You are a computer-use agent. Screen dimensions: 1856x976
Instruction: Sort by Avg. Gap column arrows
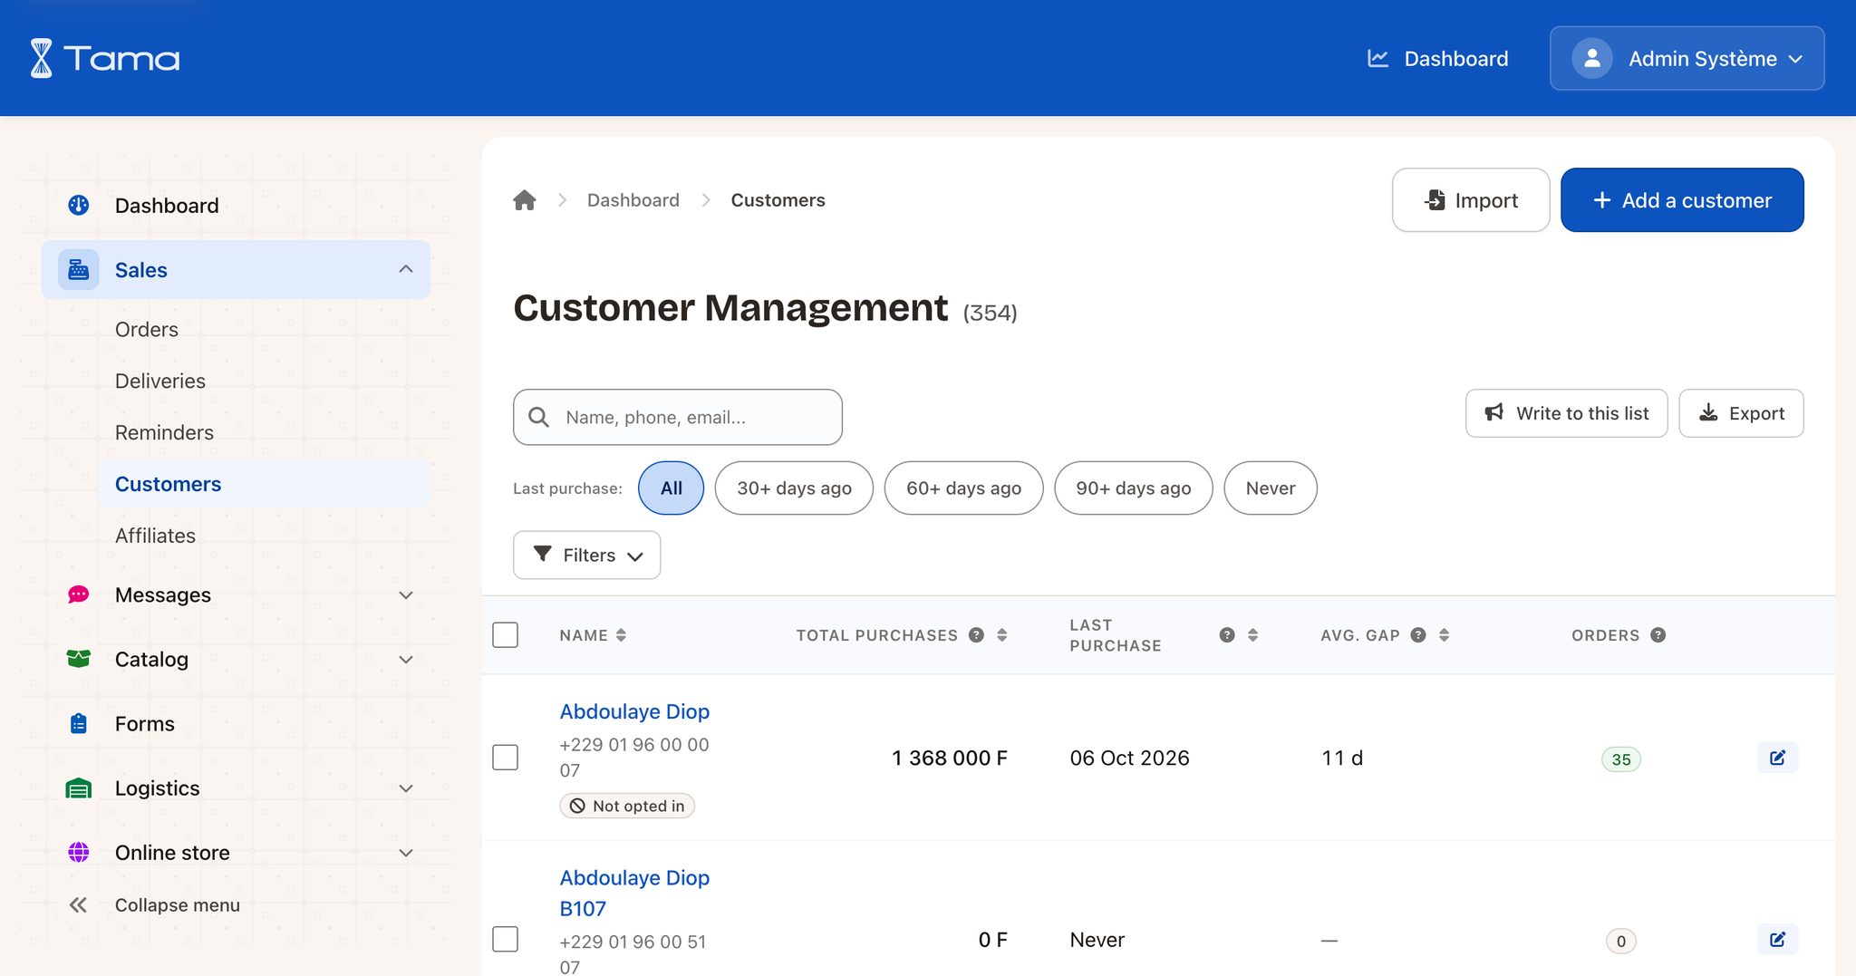[1444, 635]
